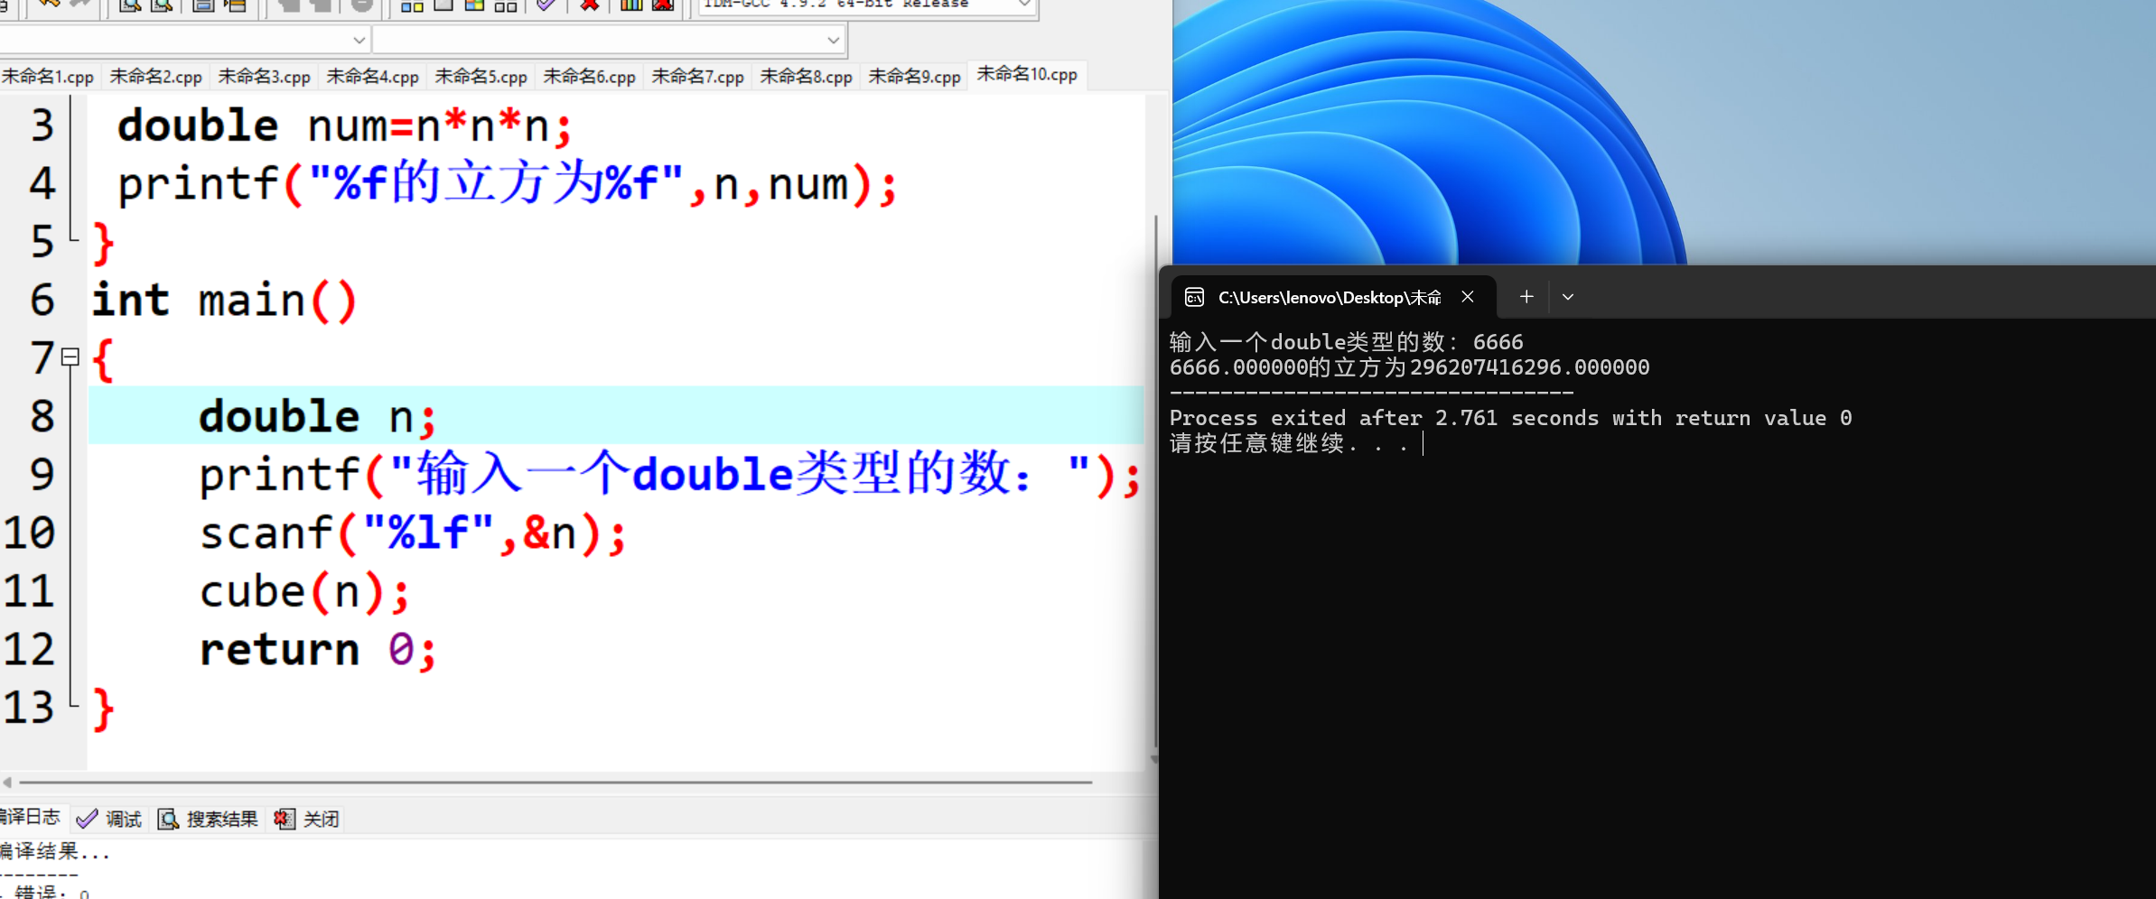2156x899 pixels.
Task: Select the terminal tab titled C:\Users\lenovo\Desktop\未命
Action: [1333, 297]
